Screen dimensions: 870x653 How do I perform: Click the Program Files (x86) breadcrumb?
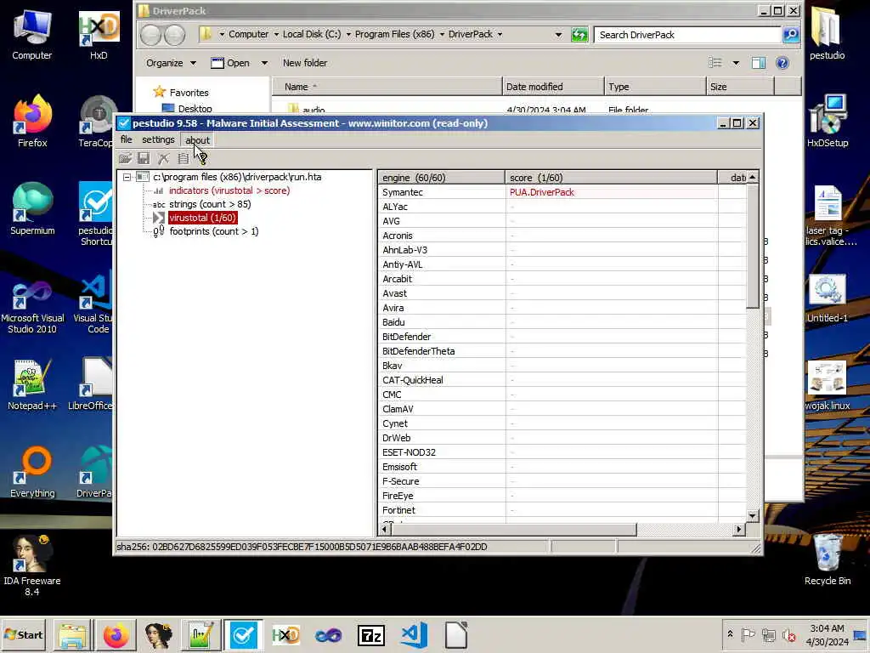tap(394, 34)
